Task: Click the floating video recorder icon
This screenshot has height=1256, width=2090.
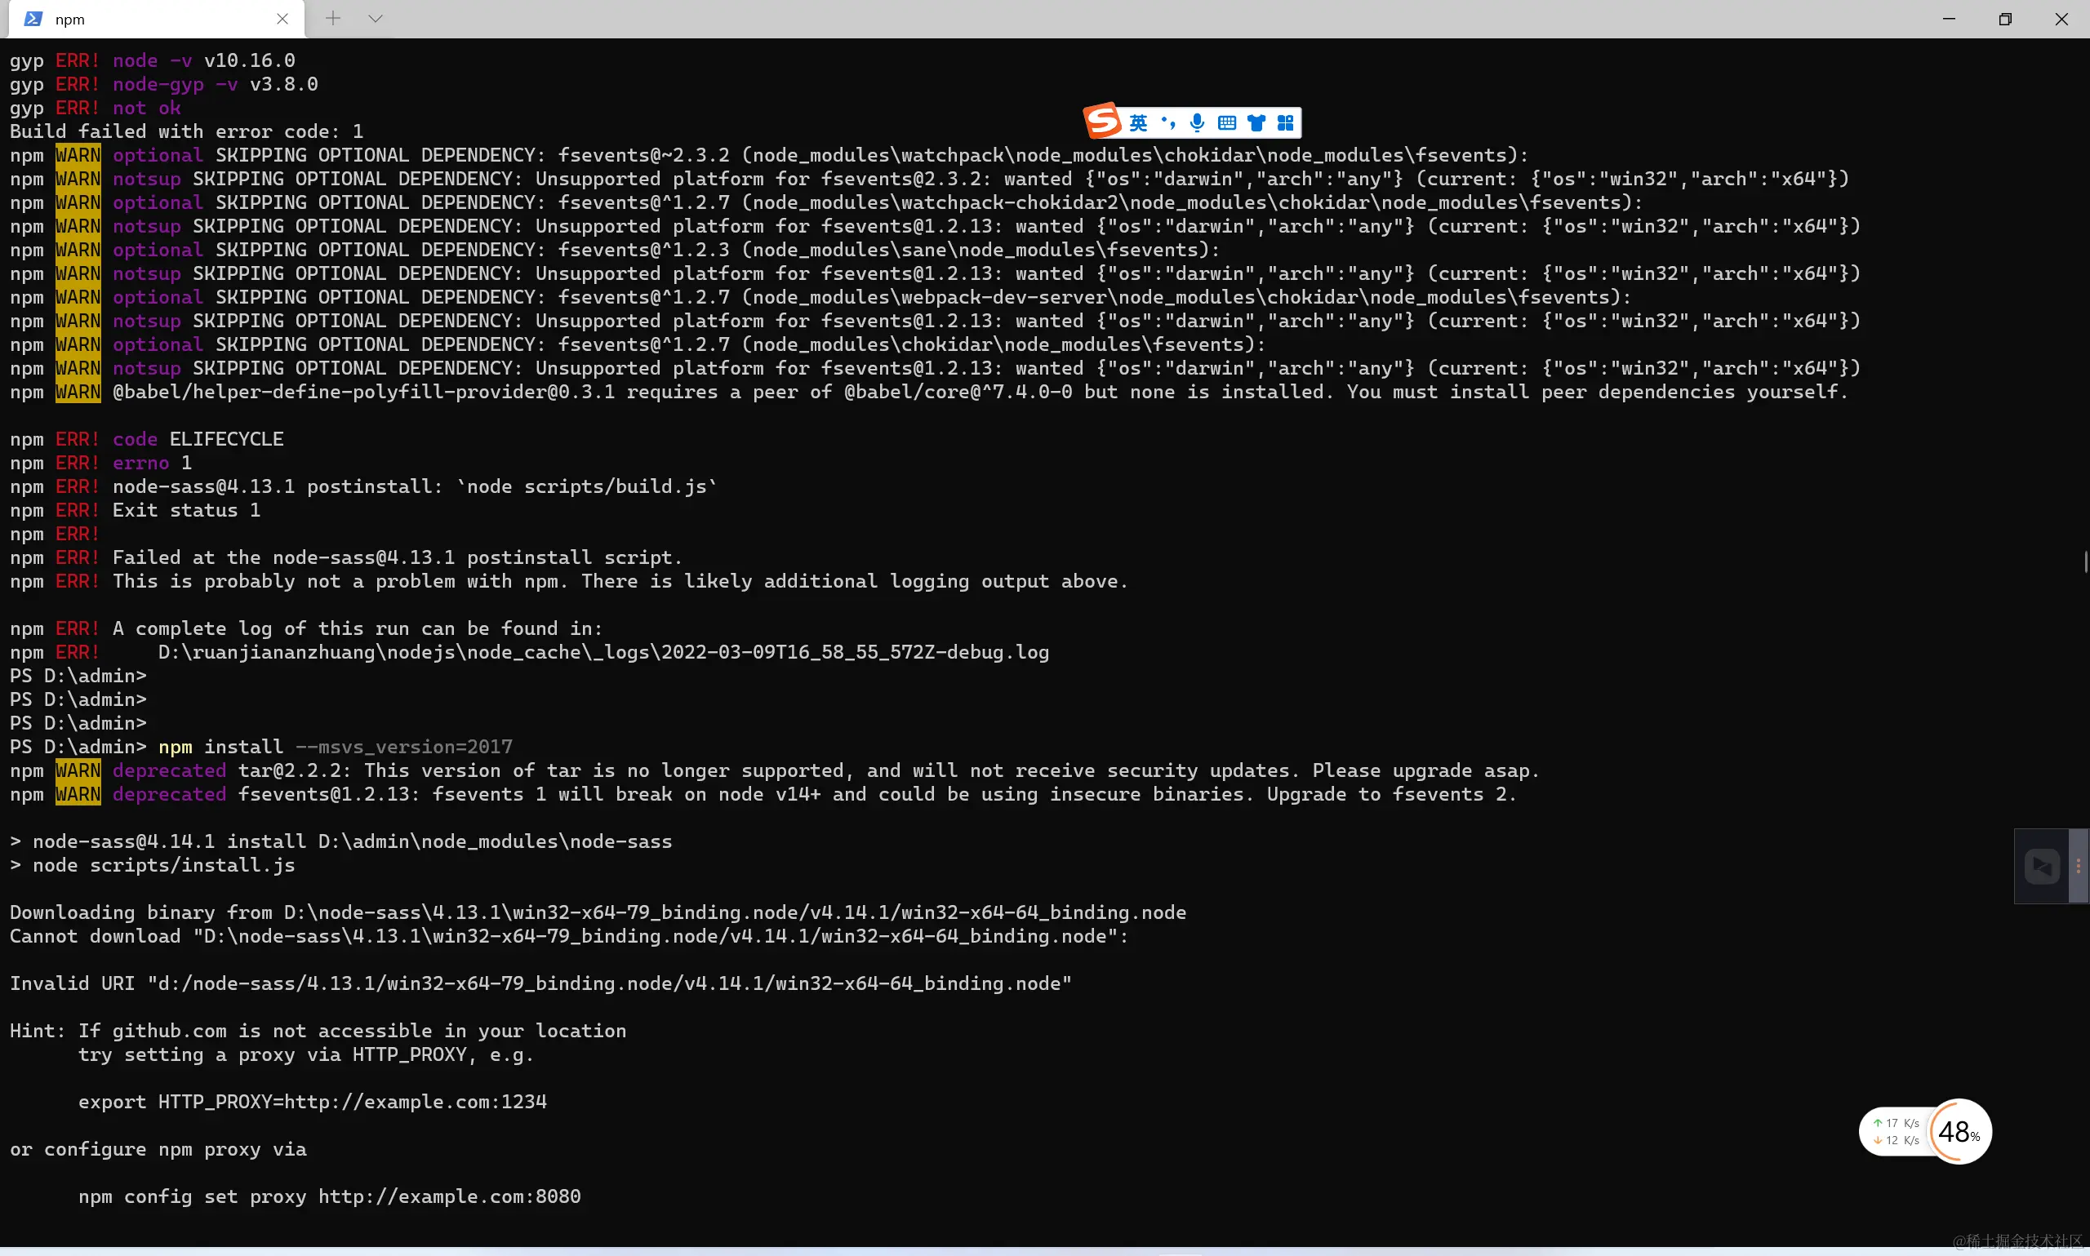Action: (2042, 866)
